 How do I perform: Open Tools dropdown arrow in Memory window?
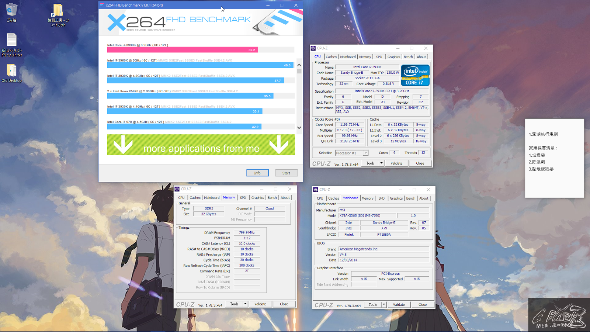246,304
